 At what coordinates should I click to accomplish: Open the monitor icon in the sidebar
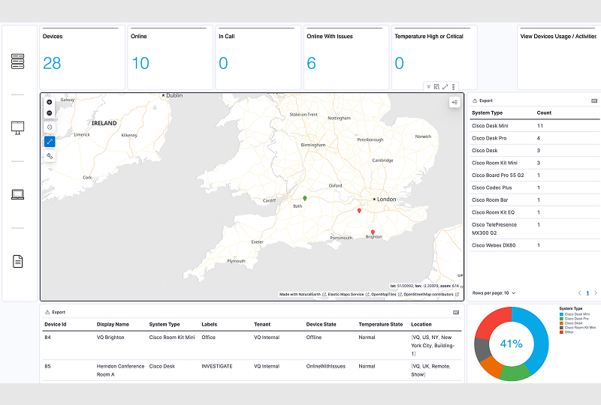[18, 127]
